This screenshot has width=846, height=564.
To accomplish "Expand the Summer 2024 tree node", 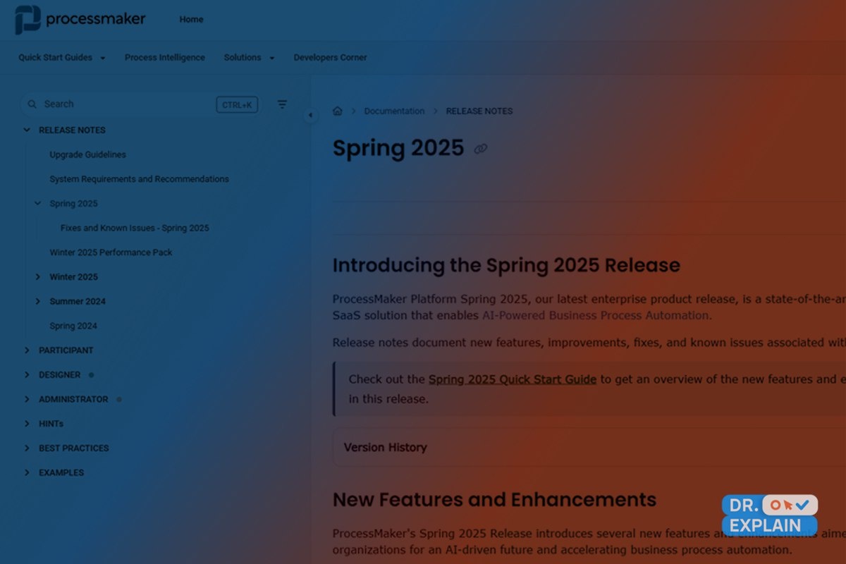I will click(38, 301).
